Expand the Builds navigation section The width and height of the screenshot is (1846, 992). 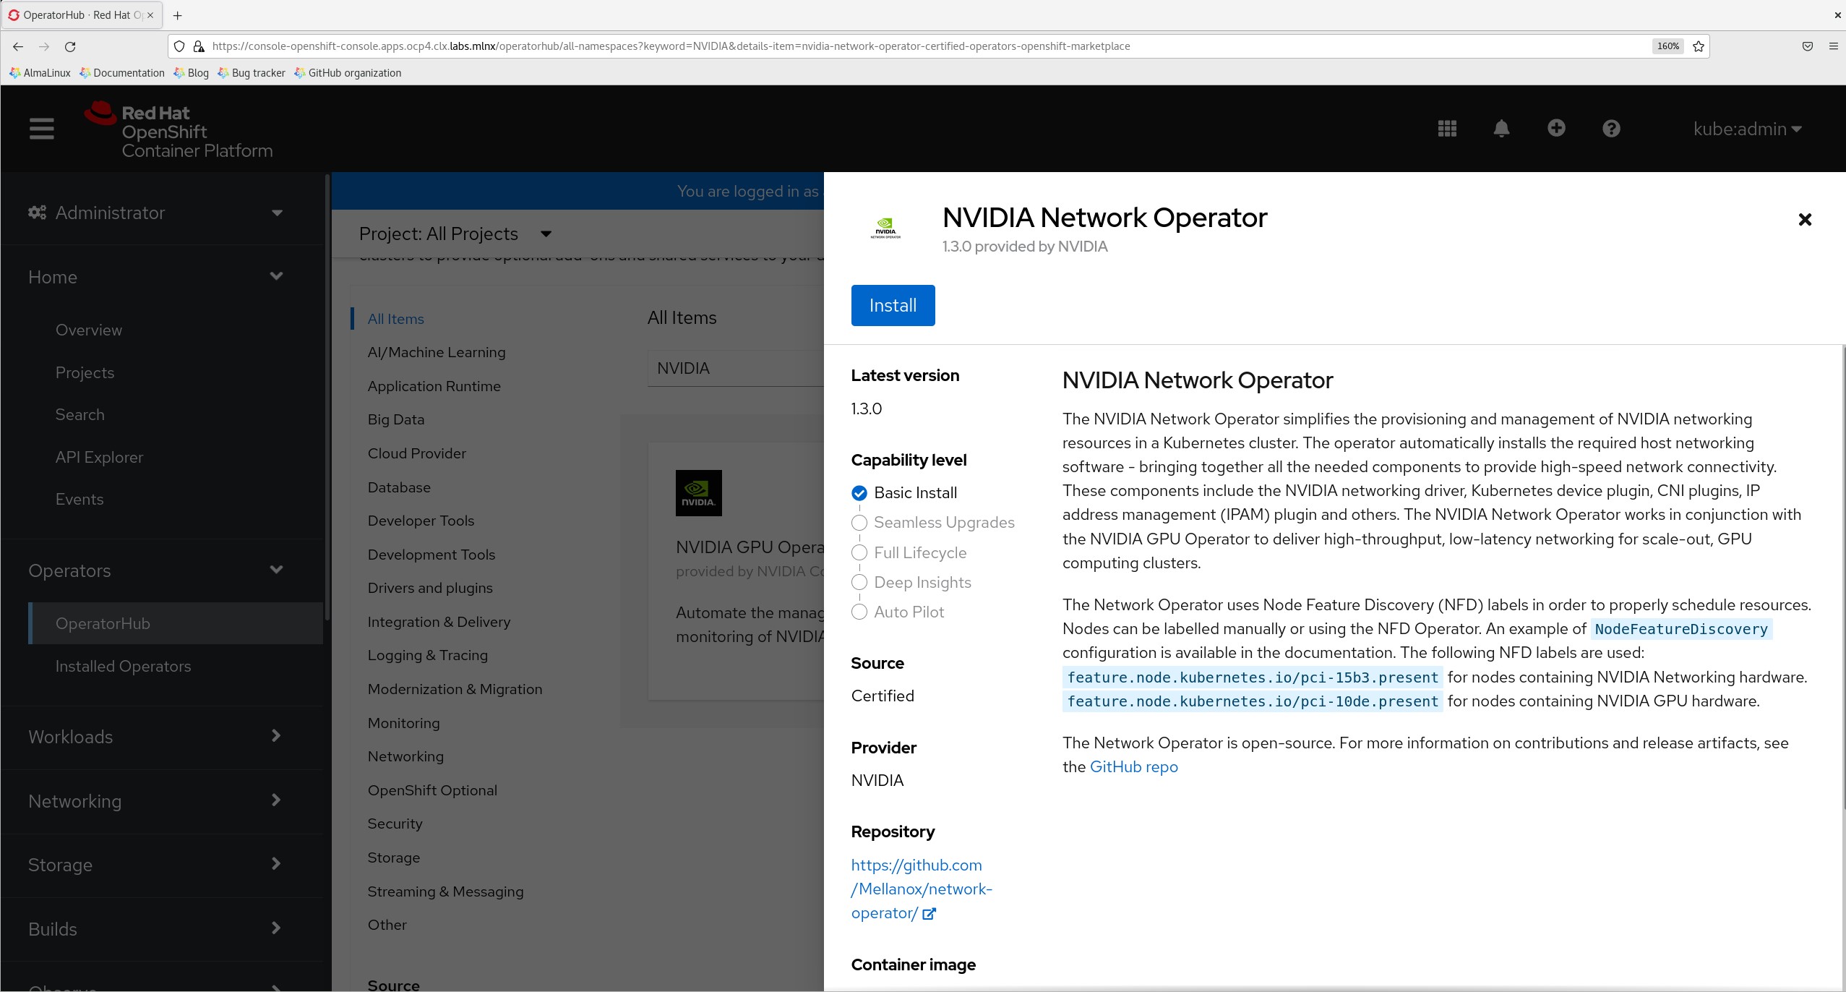pyautogui.click(x=155, y=929)
